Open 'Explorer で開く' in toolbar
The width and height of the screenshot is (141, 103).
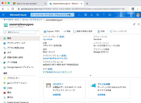click(52, 31)
